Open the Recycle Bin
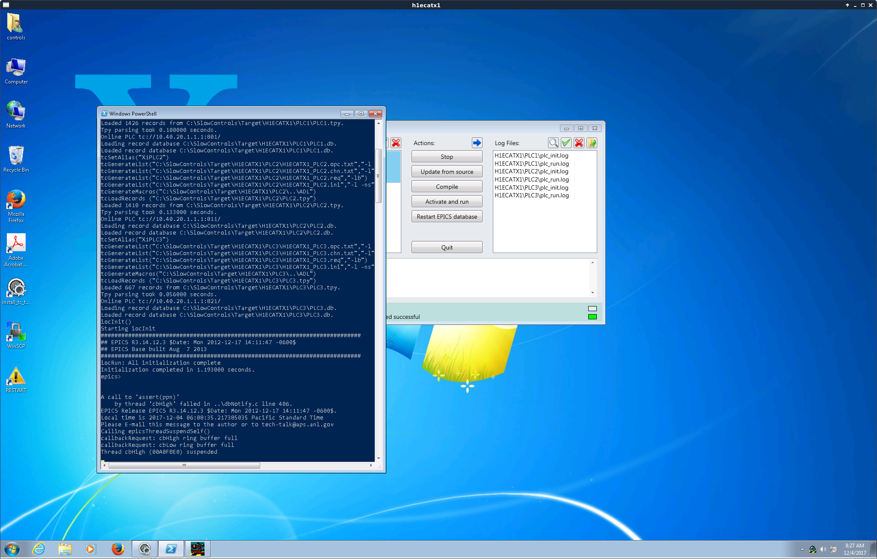The height and width of the screenshot is (559, 877). (16, 159)
